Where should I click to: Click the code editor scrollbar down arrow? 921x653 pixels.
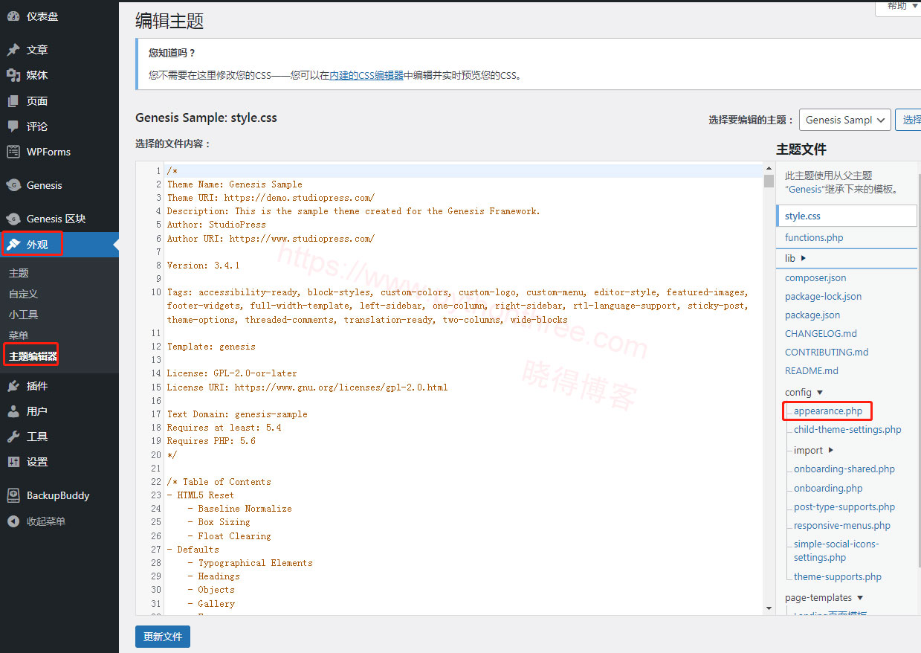pyautogui.click(x=769, y=608)
